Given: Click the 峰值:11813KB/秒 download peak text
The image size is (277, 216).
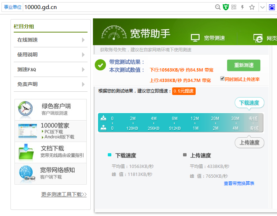Looking at the screenshot, I should coord(132,174).
